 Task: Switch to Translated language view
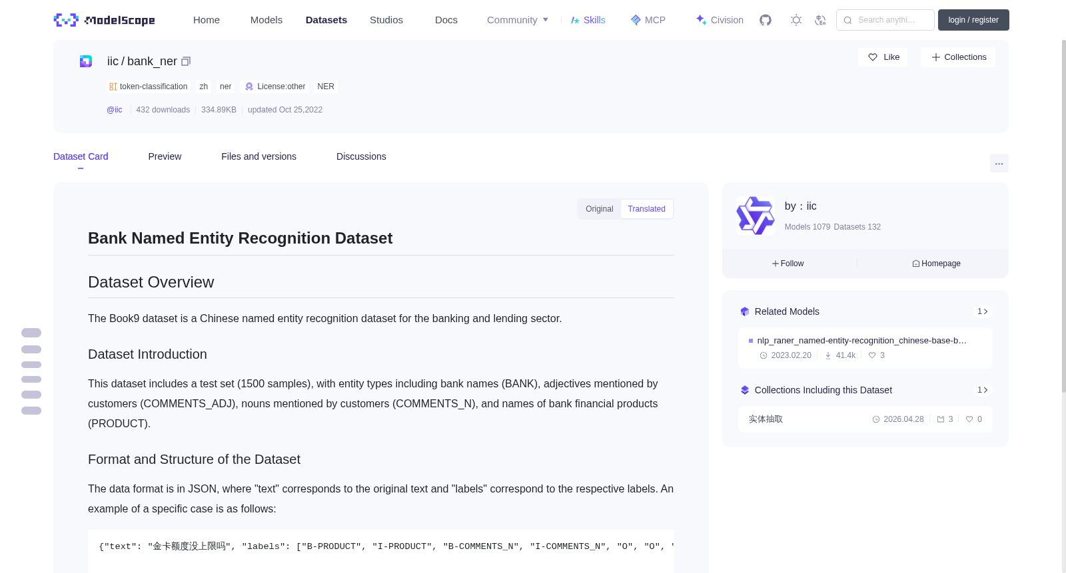coord(646,209)
